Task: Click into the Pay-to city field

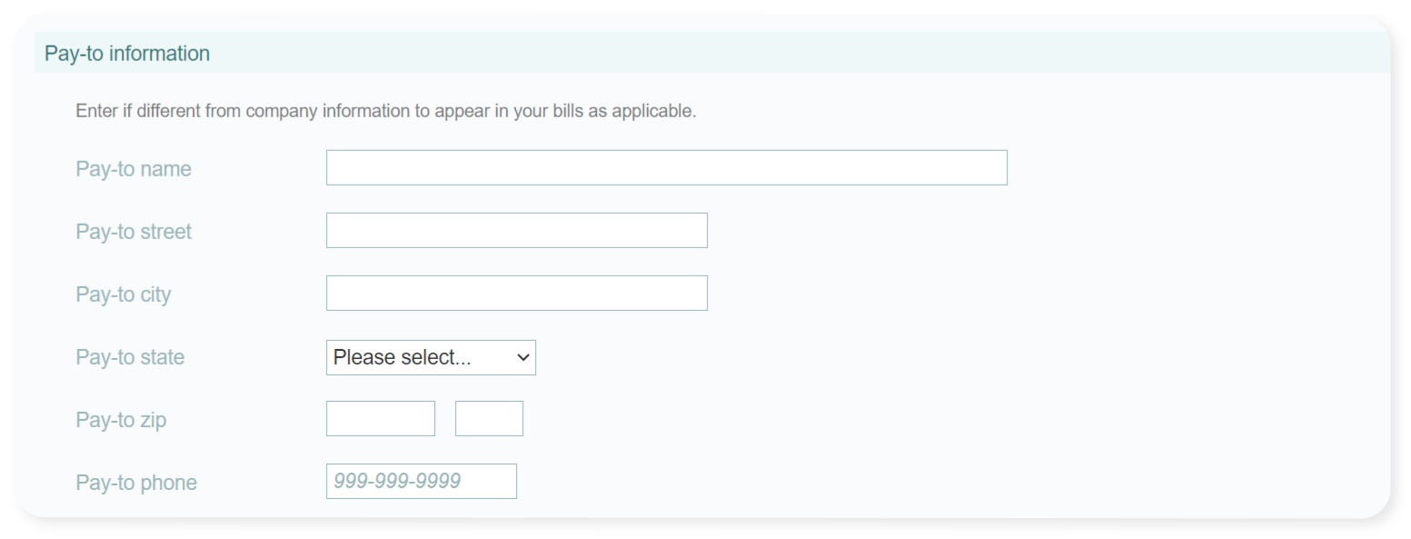Action: point(516,294)
